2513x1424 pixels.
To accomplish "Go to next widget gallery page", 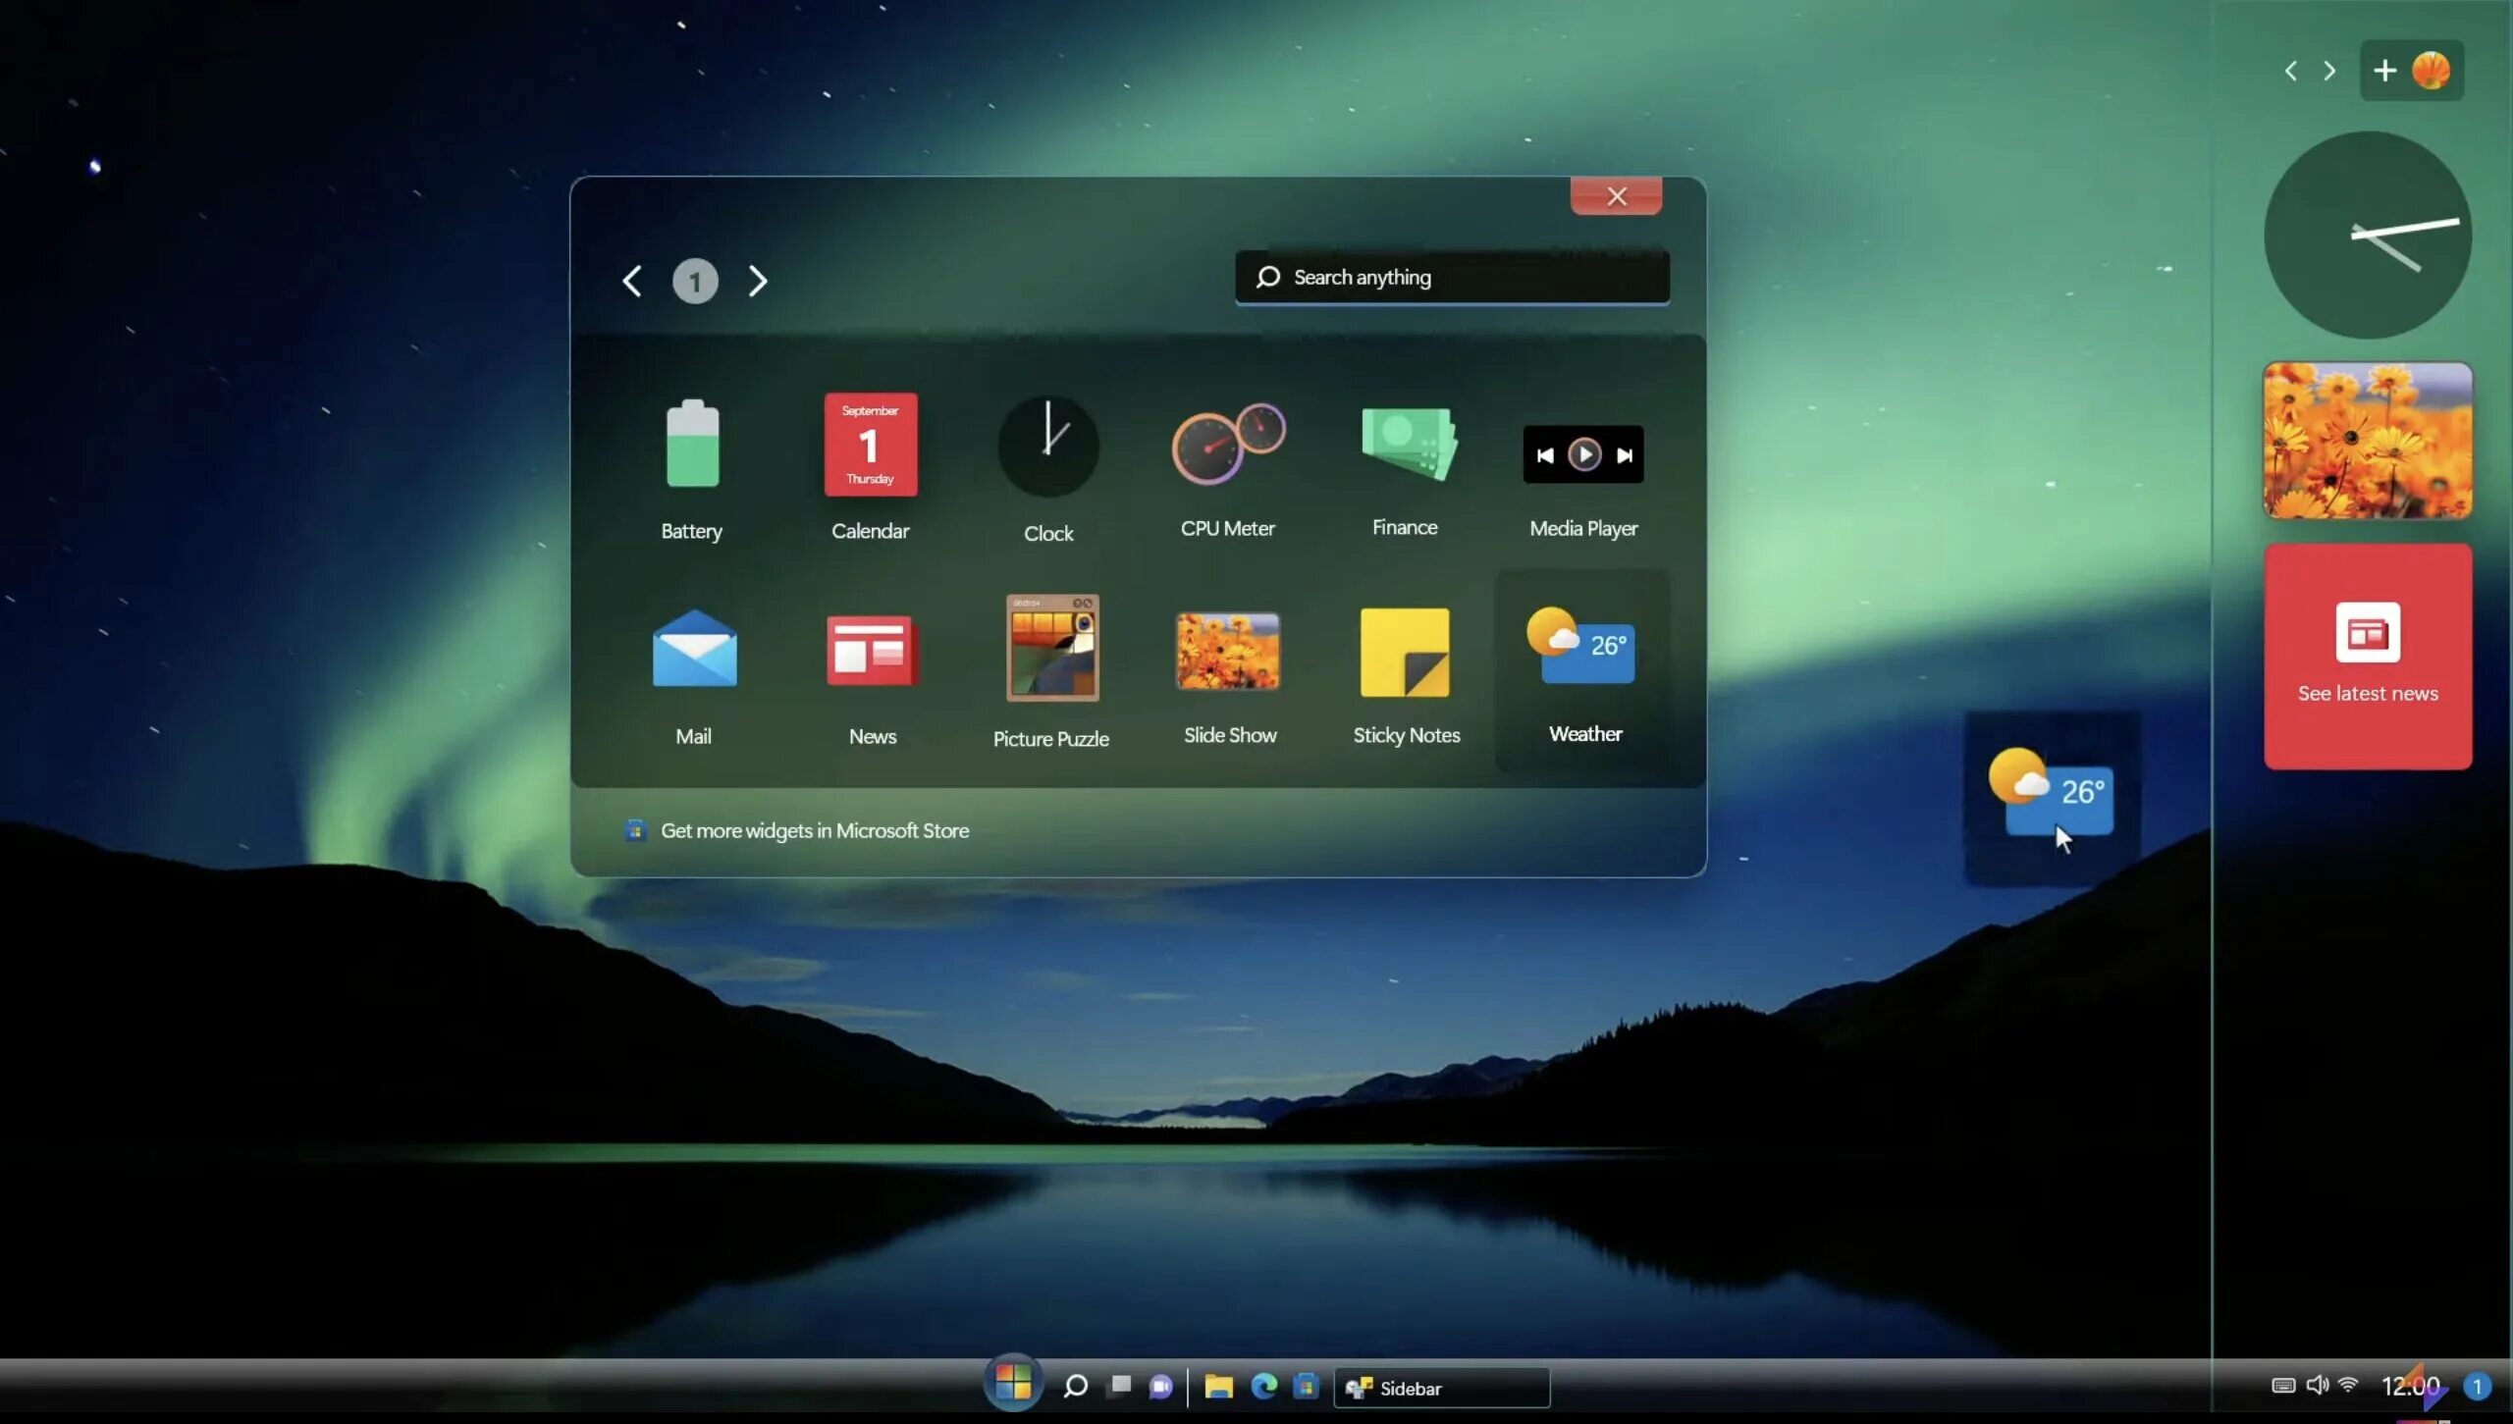I will [x=757, y=282].
